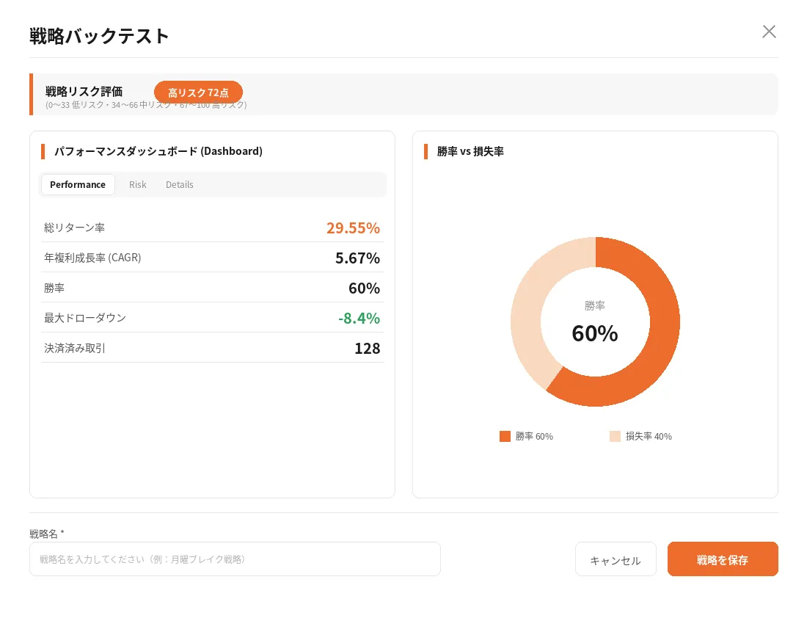Click the 戦略名 input field
This screenshot has height=643, width=807.
click(x=235, y=559)
